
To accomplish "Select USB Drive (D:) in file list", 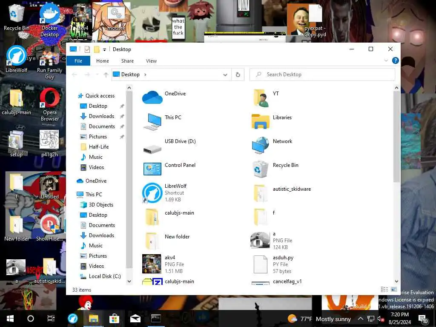I will tap(169, 146).
